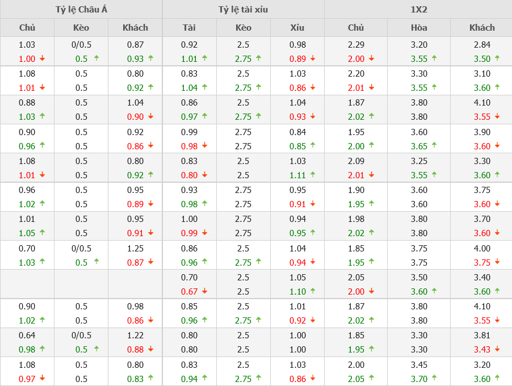Click the green up arrow beside 2.05
The image size is (512, 386).
(x=371, y=378)
